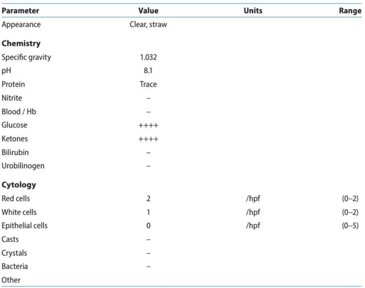Image resolution: width=365 pixels, height=288 pixels.
Task: Select the Protein value 'Trace'
Action: (148, 84)
